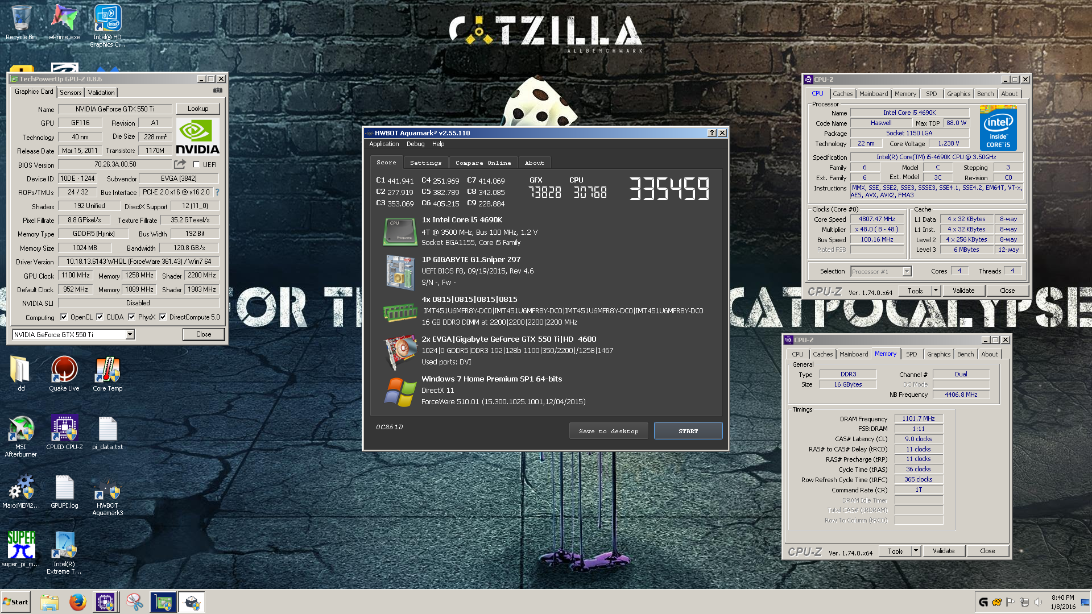Toggle the PhysX checkbox in GPU-Z
The width and height of the screenshot is (1092, 614).
click(x=131, y=317)
